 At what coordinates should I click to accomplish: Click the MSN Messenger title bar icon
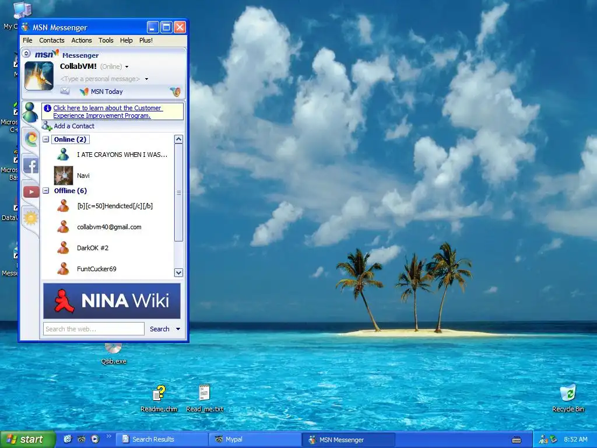pos(25,27)
